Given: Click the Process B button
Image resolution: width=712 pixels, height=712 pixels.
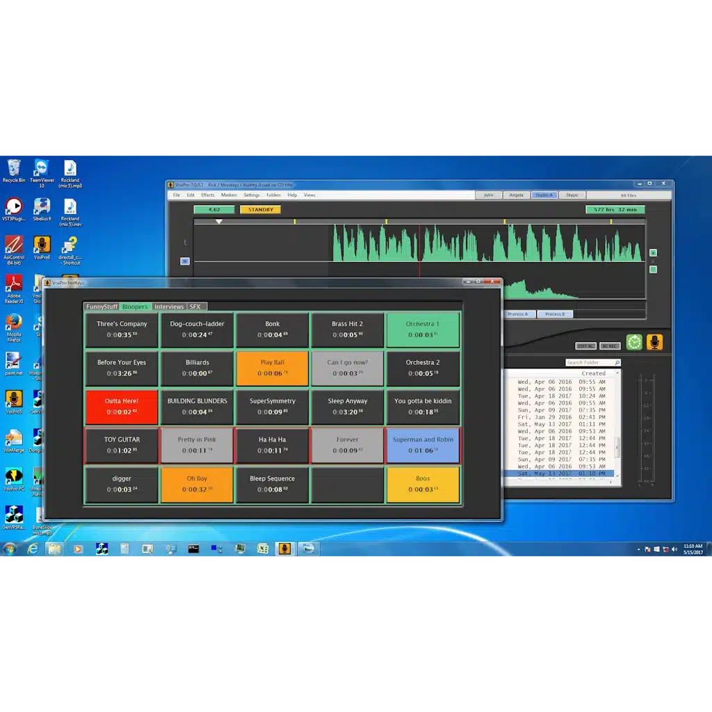Looking at the screenshot, I should tap(555, 314).
